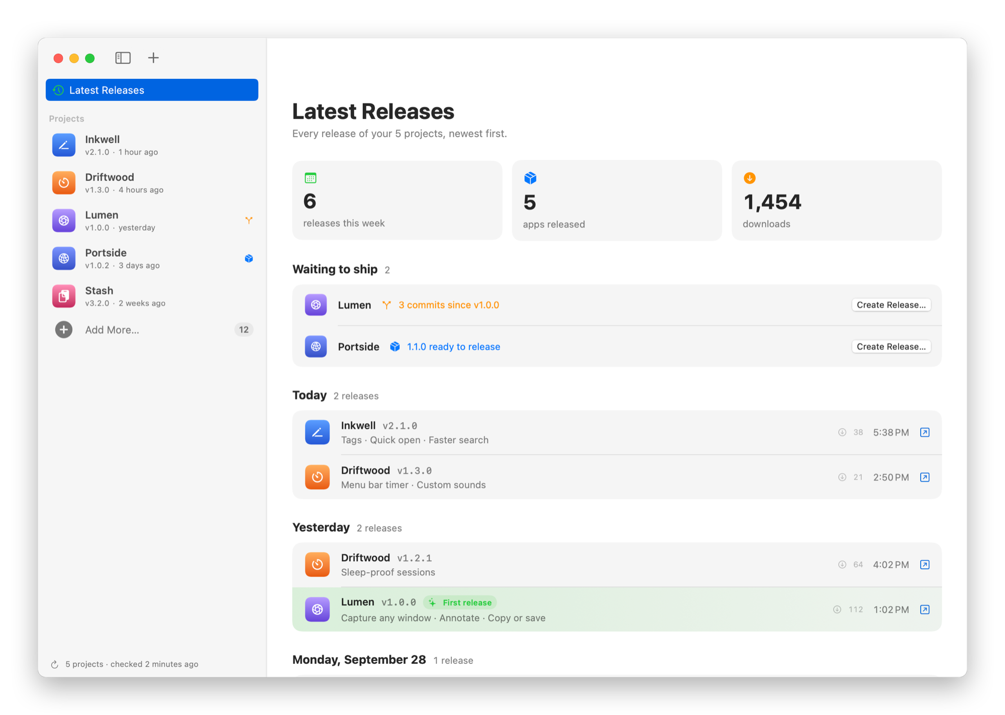Click Create Release… for Portside
Screen dimensions: 1005x715
[x=891, y=347]
